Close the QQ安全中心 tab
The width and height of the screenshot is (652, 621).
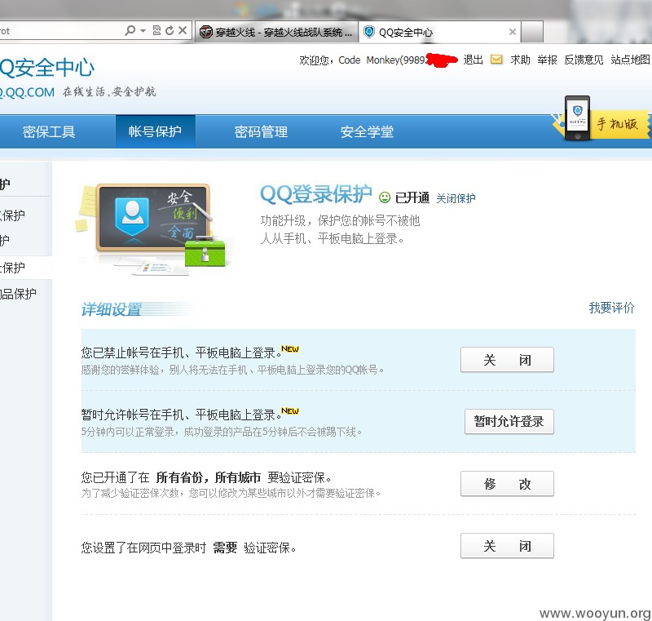tap(513, 32)
